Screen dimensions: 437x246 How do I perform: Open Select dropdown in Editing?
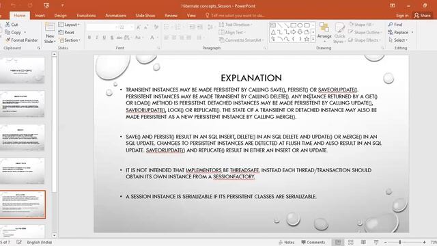coord(398,40)
